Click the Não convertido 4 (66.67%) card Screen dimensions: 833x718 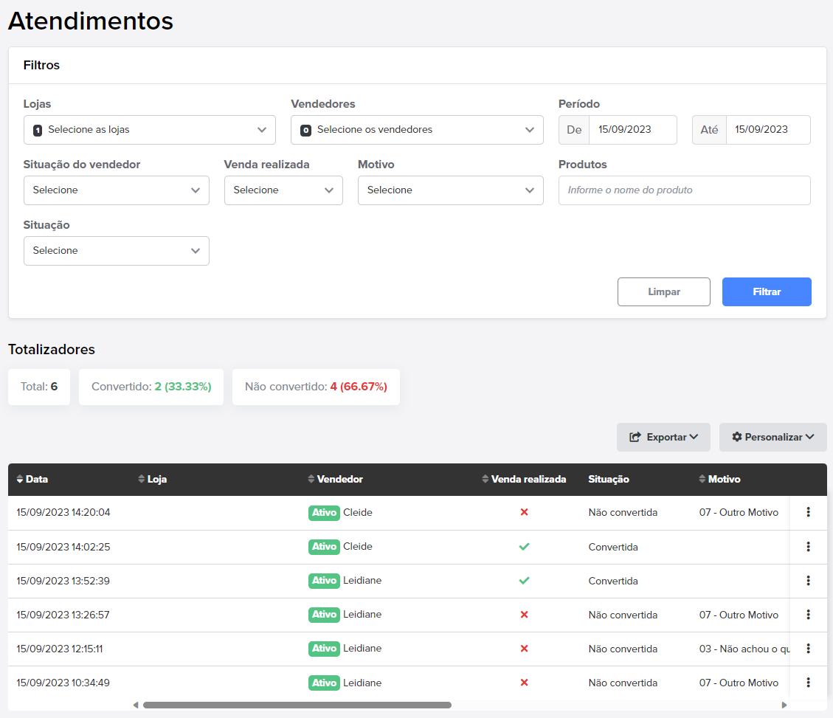click(316, 387)
